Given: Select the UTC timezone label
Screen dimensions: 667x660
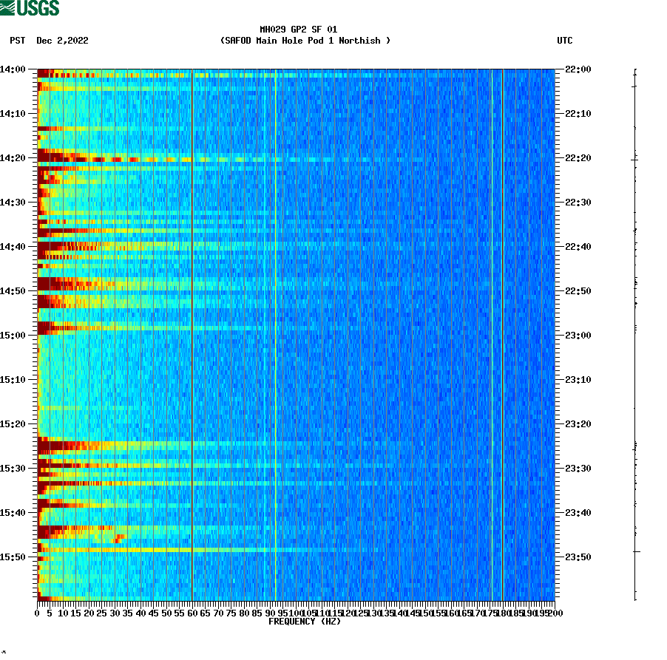Looking at the screenshot, I should pos(566,41).
